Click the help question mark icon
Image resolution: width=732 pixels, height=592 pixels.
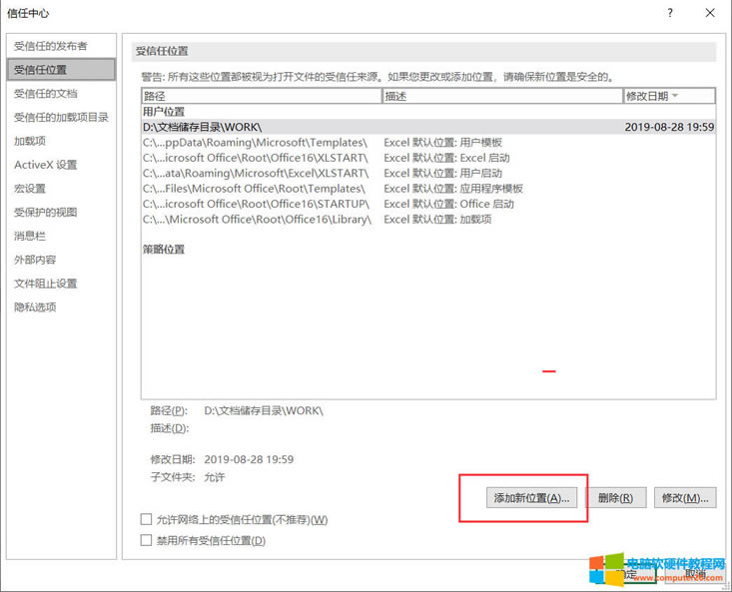coord(668,13)
